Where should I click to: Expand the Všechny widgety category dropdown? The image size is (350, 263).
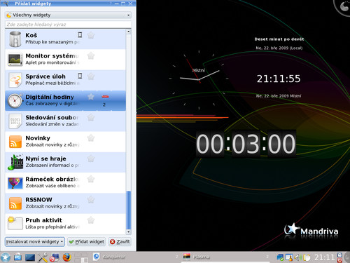68,15
